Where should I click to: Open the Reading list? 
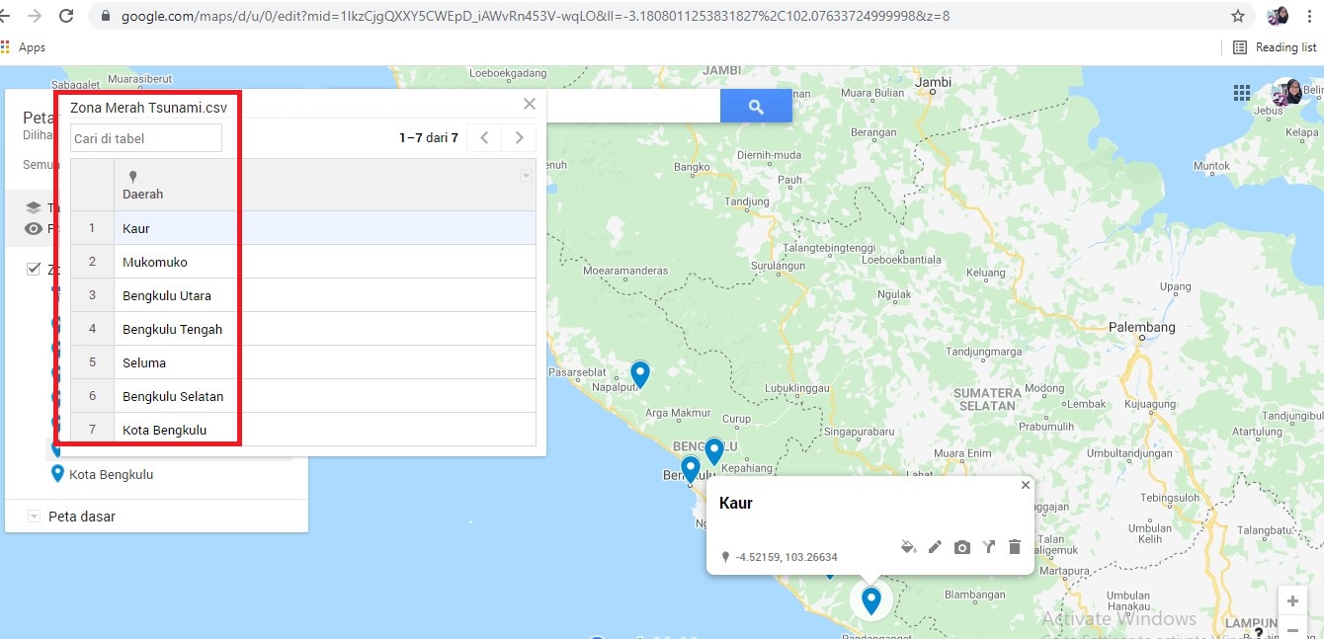(x=1275, y=46)
